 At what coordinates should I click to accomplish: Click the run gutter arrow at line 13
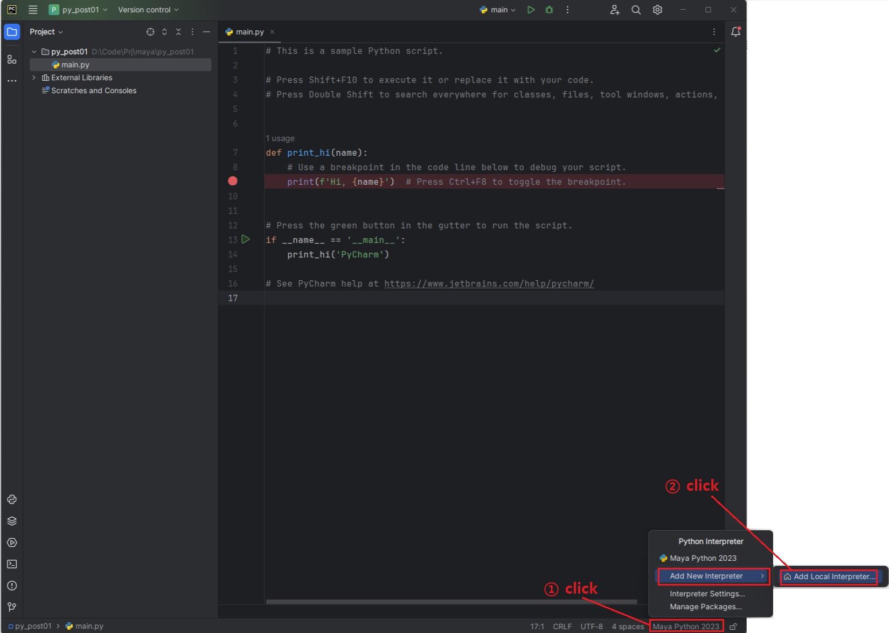pos(246,239)
